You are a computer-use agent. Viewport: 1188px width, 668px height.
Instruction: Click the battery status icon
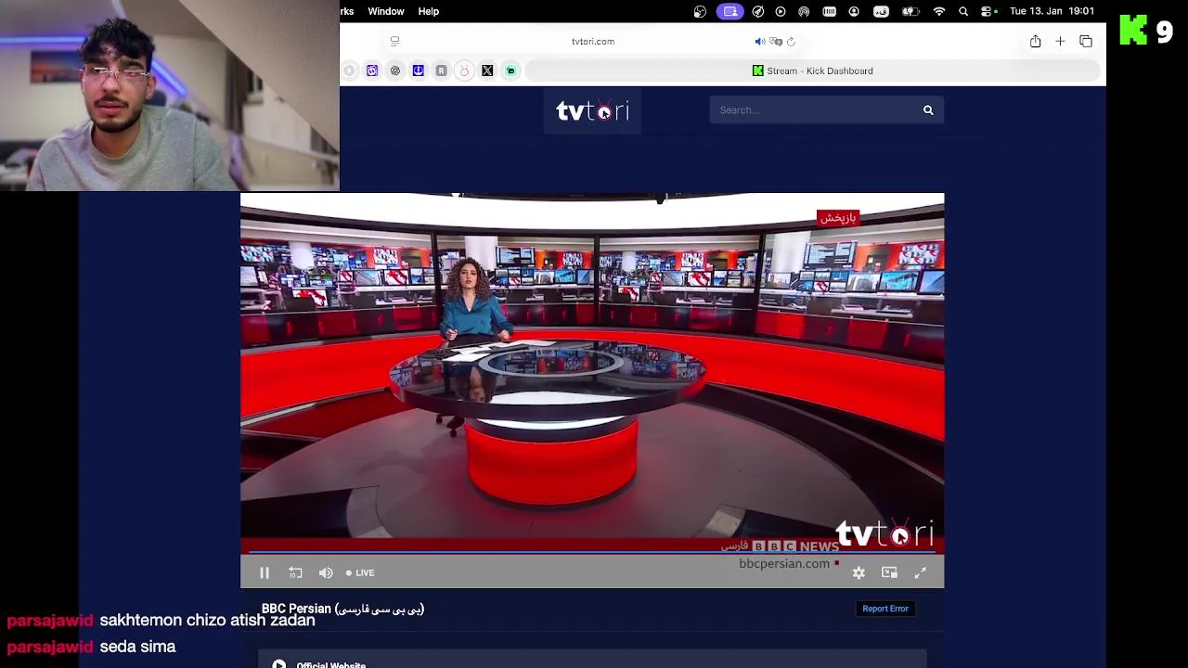910,11
